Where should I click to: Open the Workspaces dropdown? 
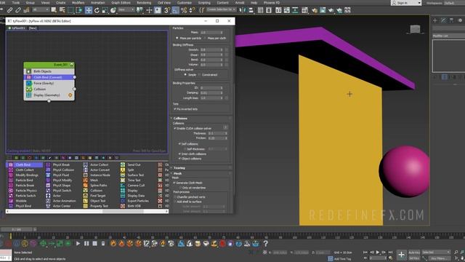click(453, 3)
